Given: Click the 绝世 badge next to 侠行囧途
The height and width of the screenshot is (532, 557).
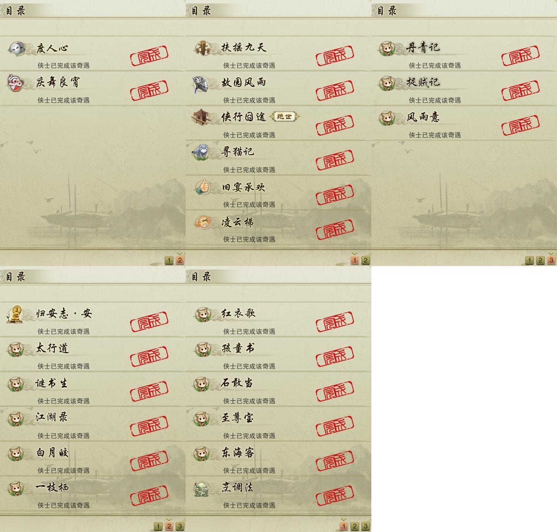Looking at the screenshot, I should 285,116.
